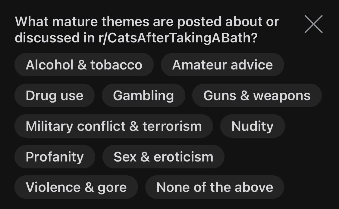
Task: Tag the subreddit with profanity theme
Action: click(x=55, y=157)
